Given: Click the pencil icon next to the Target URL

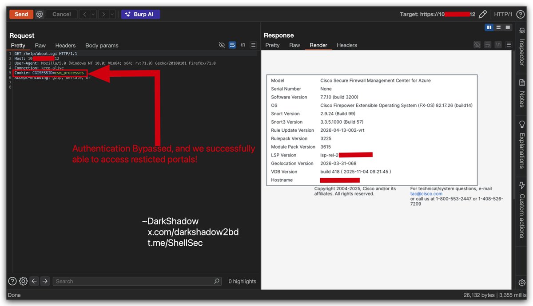Looking at the screenshot, I should pyautogui.click(x=483, y=14).
